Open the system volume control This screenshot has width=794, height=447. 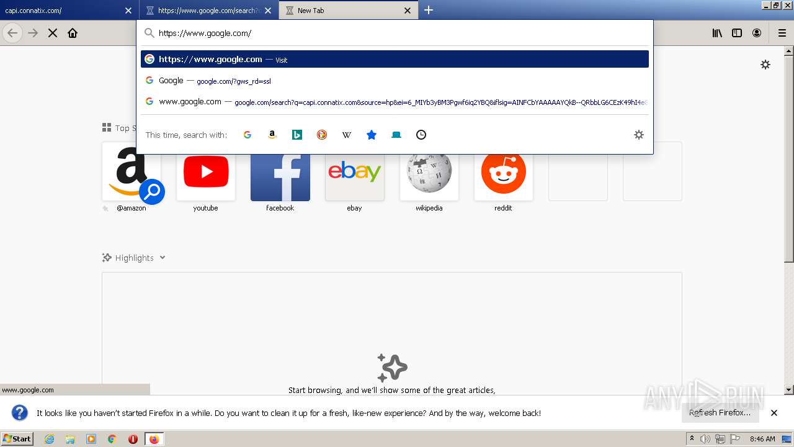(x=705, y=439)
